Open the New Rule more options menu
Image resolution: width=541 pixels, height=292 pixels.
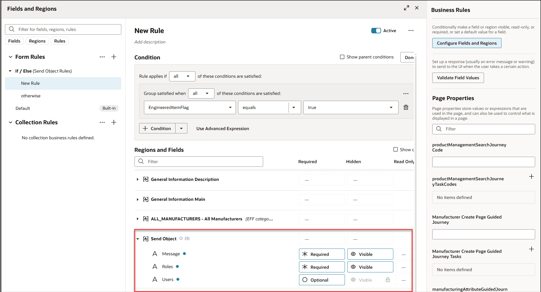(411, 31)
